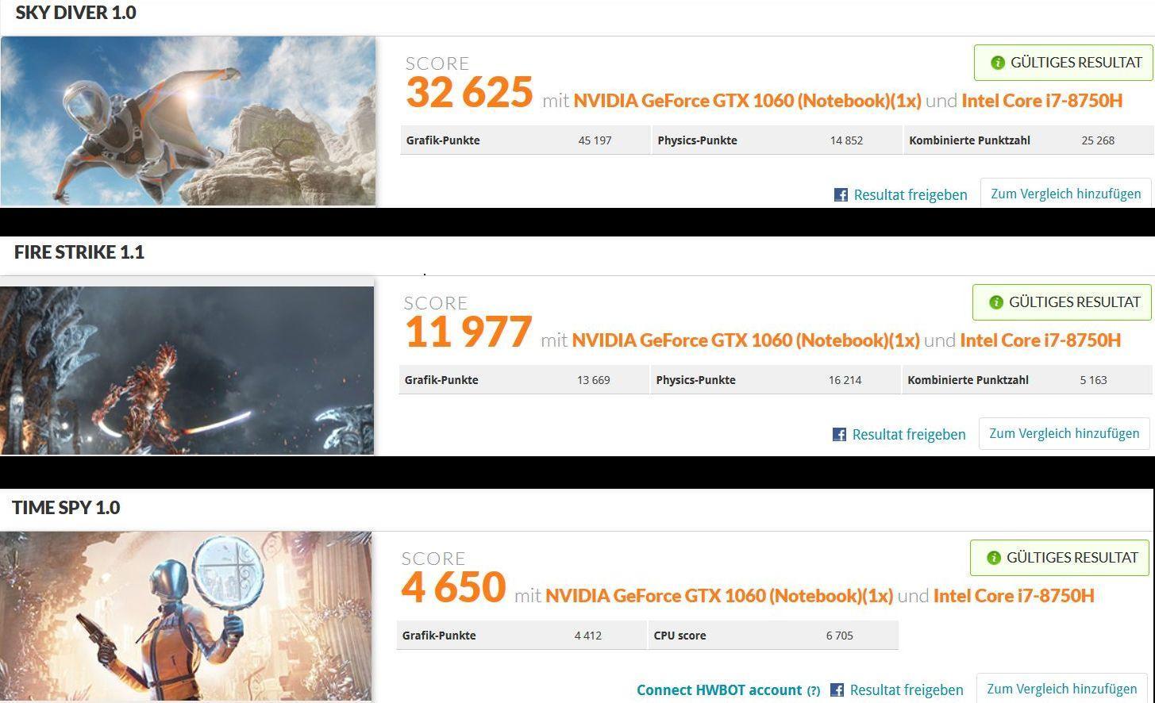Click the GTX 1060 link in Fire Strike score
This screenshot has width=1155, height=703.
(x=746, y=340)
